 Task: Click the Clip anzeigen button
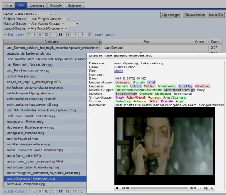point(171,15)
